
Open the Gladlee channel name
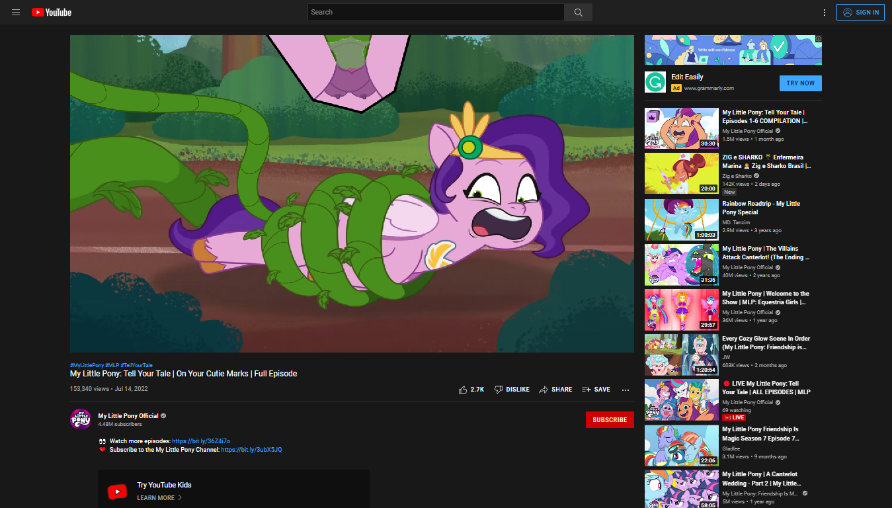click(x=731, y=448)
